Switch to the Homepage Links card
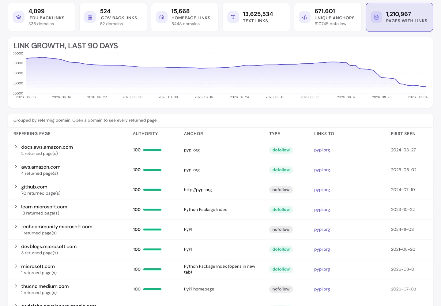Screen dimensions: 441x306 [185, 17]
